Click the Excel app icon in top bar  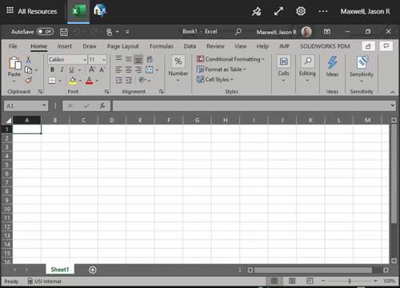pyautogui.click(x=78, y=11)
